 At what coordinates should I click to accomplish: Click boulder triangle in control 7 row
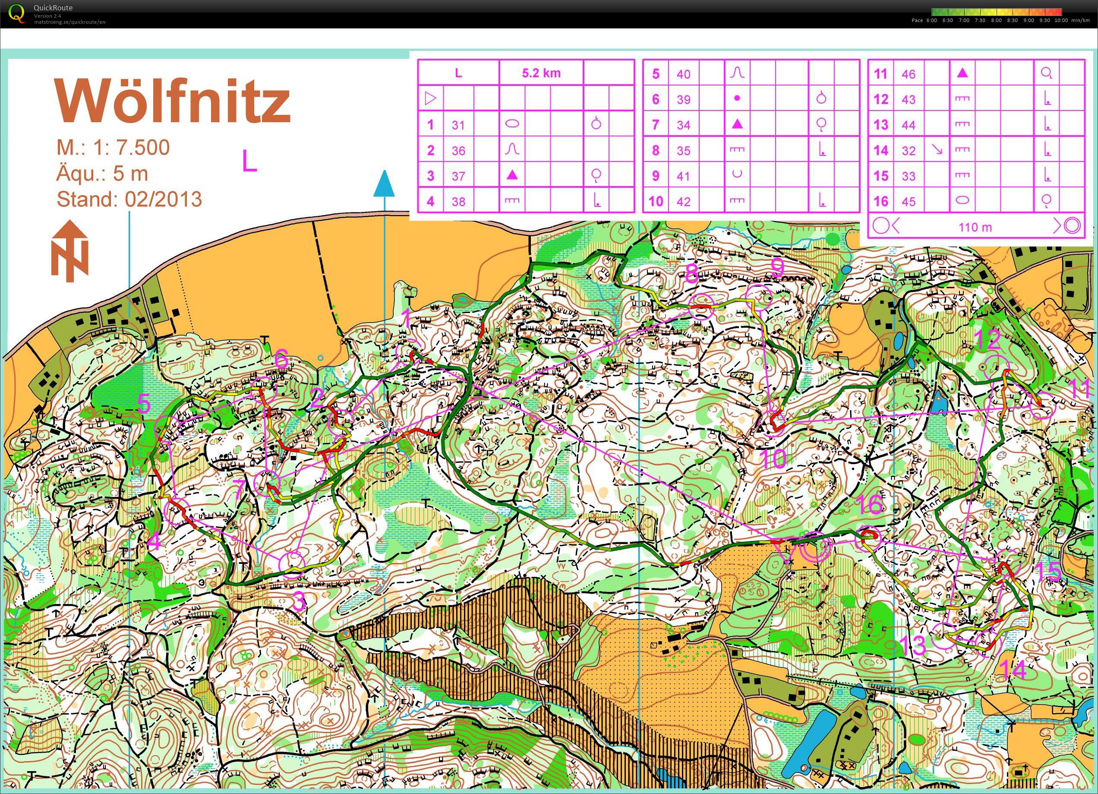(737, 124)
